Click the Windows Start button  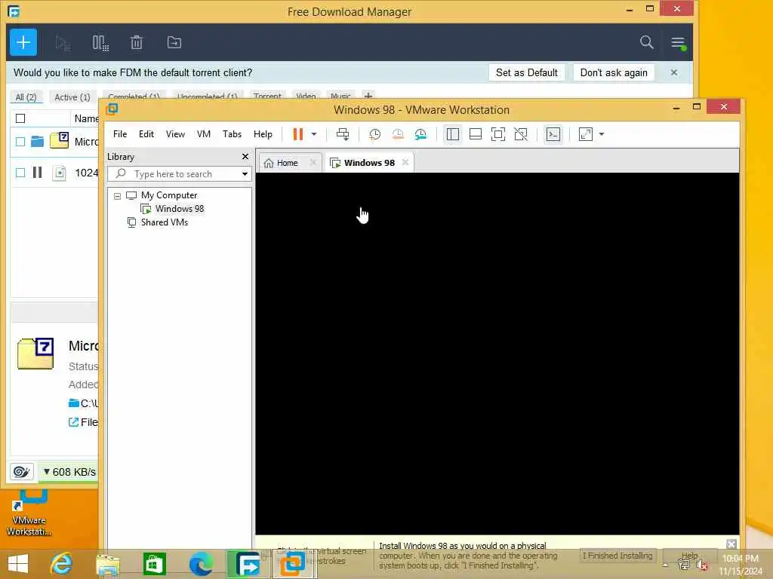18,564
